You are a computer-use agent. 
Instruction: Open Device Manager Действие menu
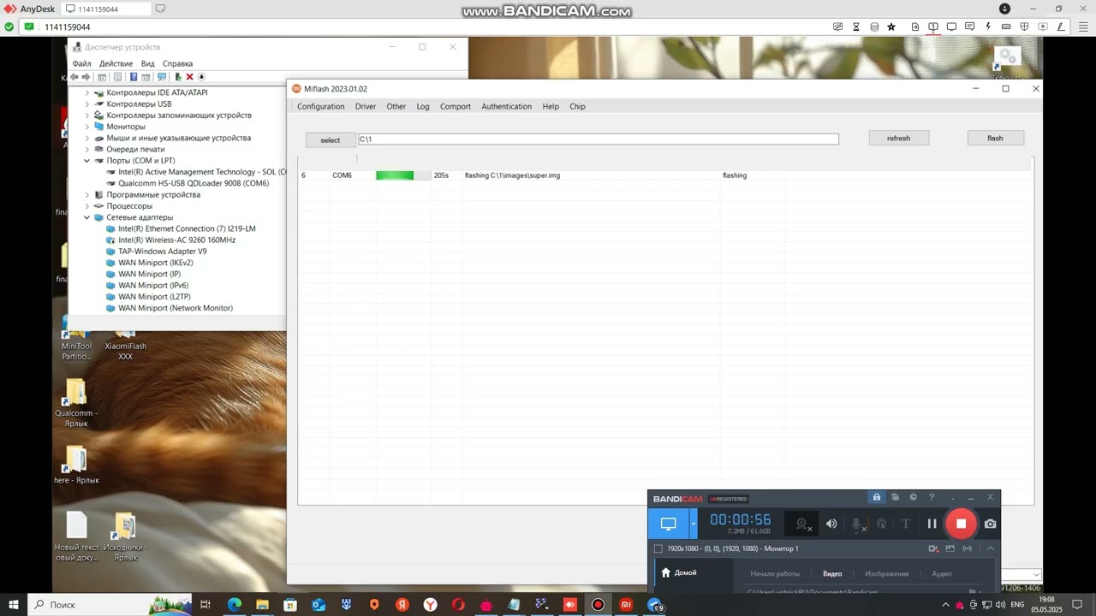pyautogui.click(x=116, y=64)
